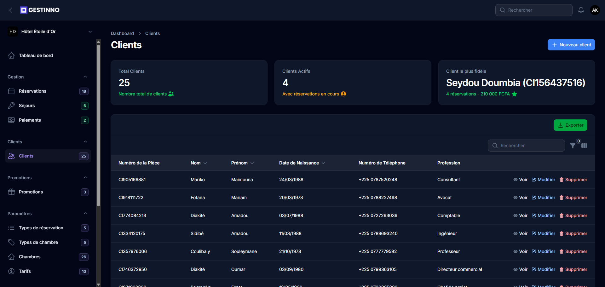
Task: Open the Clients sidebar menu item
Action: coord(48,156)
